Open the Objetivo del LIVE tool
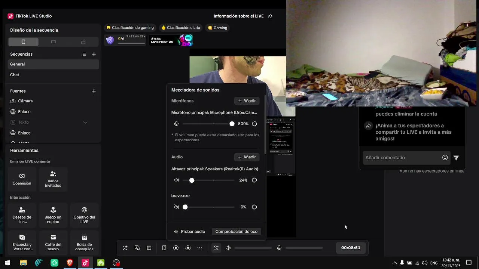 (84, 215)
